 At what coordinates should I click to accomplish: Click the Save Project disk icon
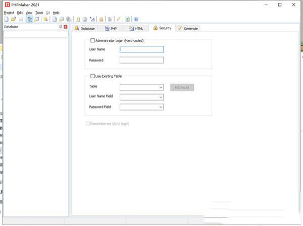(x=20, y=19)
